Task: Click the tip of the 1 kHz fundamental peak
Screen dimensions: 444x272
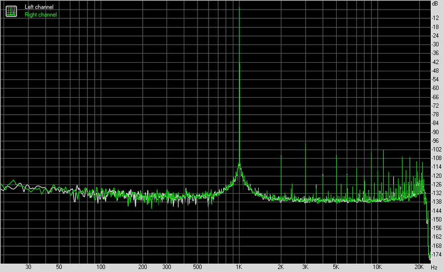Action: click(239, 7)
